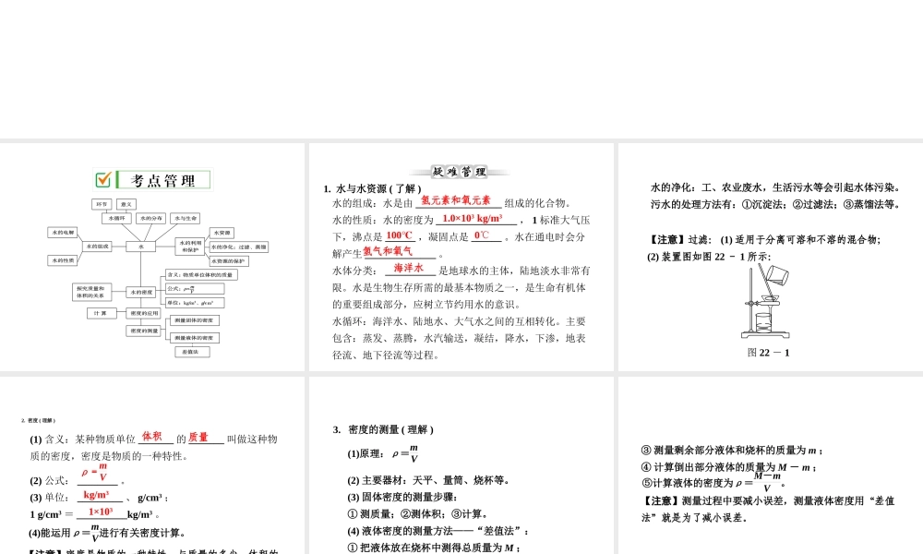
Task: Open the slide thumbnail titled 1. 水与水资源(了解)
Action: coord(461,257)
